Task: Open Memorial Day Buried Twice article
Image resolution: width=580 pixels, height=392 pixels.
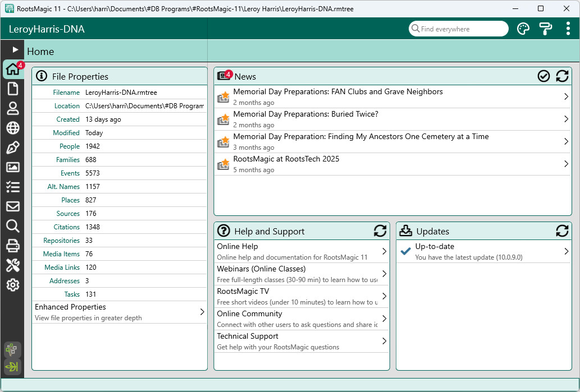Action: click(393, 119)
